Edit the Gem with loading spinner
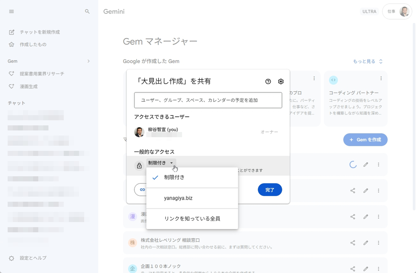416x273 pixels. click(365, 165)
